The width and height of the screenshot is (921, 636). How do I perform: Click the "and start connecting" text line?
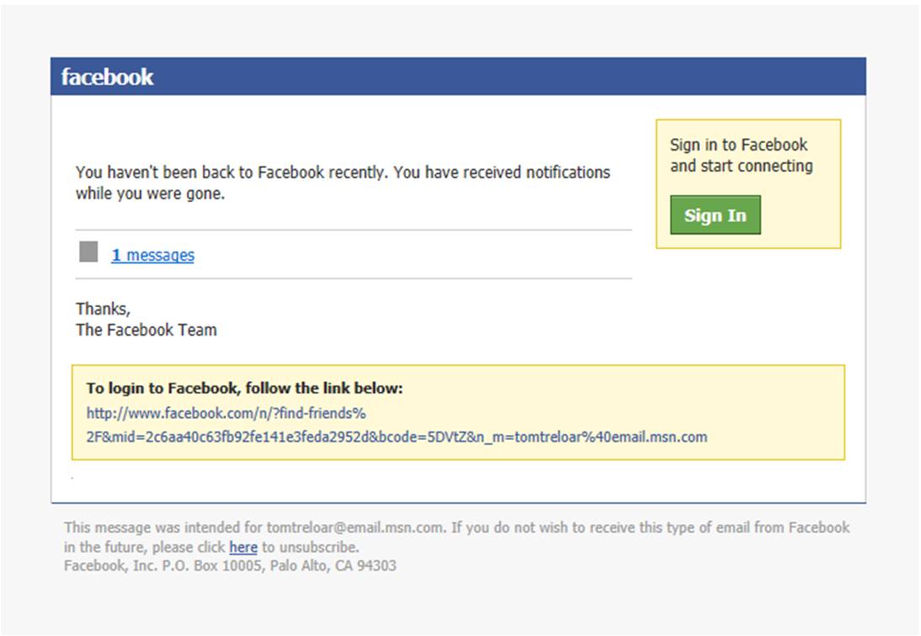[741, 166]
